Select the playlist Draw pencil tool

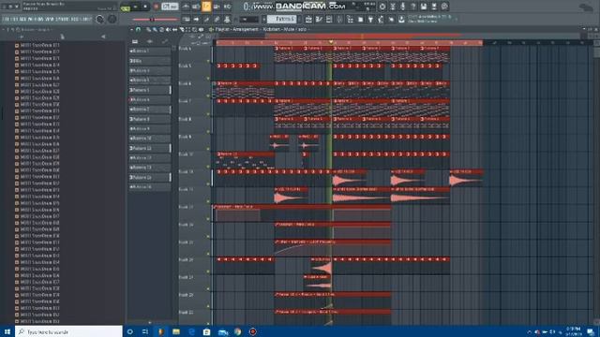tap(148, 29)
